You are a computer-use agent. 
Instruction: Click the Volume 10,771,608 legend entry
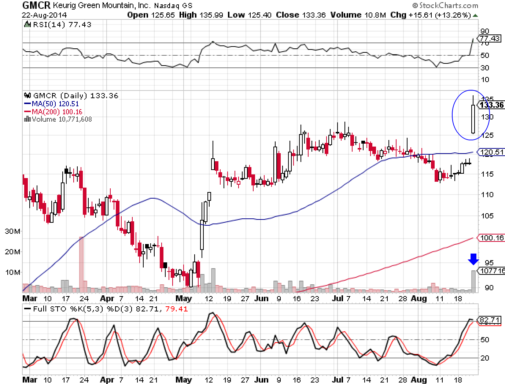tap(62, 119)
